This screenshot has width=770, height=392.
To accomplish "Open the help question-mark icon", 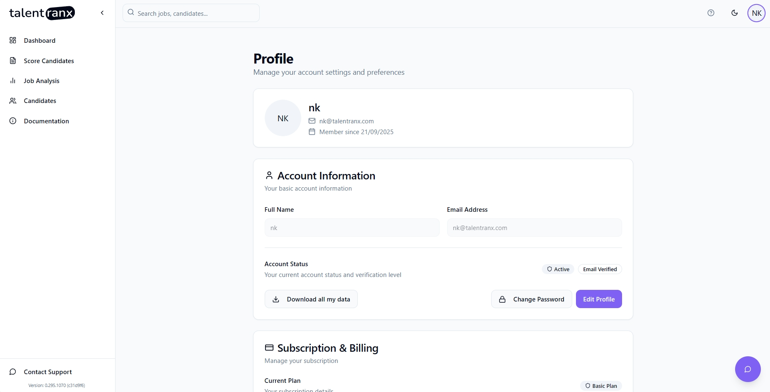I will point(711,13).
